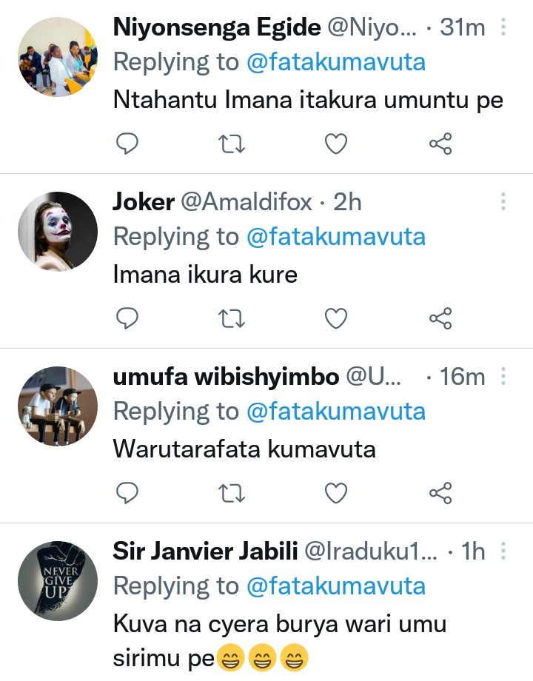Like Joker's tweet
The height and width of the screenshot is (681, 533).
(x=336, y=318)
